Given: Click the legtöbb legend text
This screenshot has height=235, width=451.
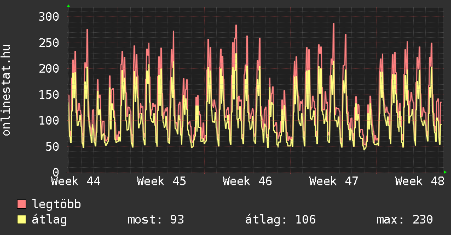Looking at the screenshot, I should 56,204.
